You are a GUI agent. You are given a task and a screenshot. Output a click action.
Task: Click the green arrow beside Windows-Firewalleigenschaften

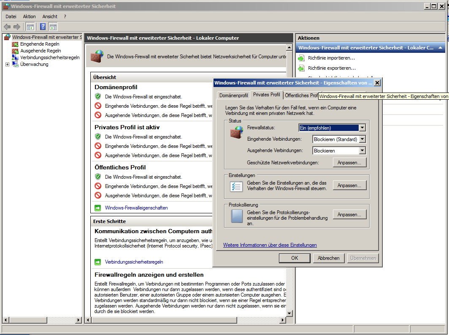click(x=98, y=208)
